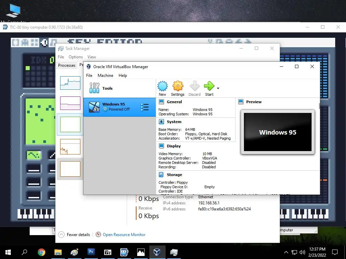Open the Windows 95 machine details menu icon

tap(145, 107)
